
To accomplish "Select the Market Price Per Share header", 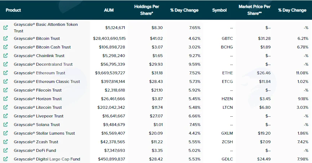I will (x=254, y=10).
